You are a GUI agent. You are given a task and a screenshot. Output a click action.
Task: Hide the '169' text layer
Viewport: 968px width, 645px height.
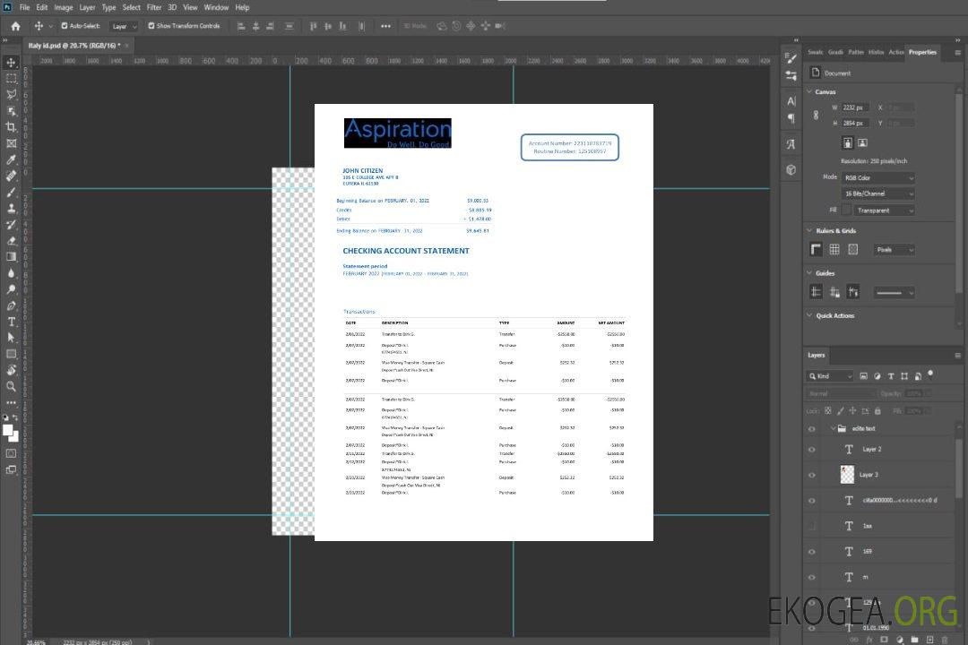click(812, 552)
